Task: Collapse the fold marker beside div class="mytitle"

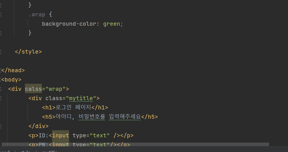Action: point(1,98)
